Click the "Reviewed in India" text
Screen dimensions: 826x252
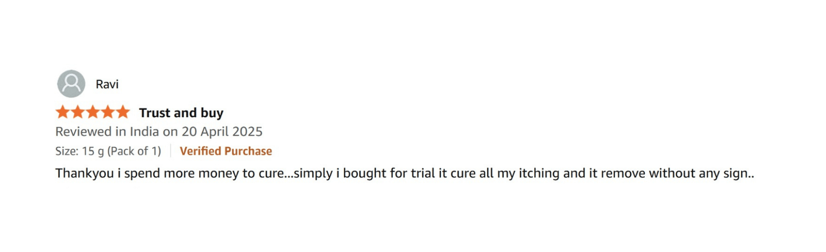(107, 132)
